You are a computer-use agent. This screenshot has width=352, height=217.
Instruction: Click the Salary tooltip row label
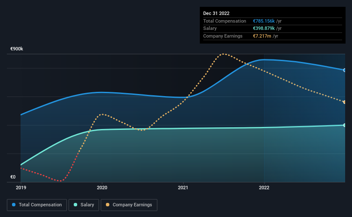coord(210,29)
